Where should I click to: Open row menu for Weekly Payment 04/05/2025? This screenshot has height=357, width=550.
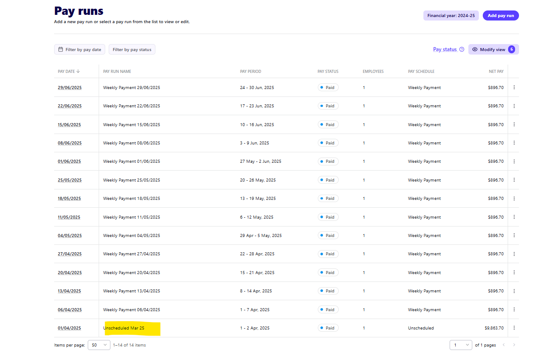514,235
